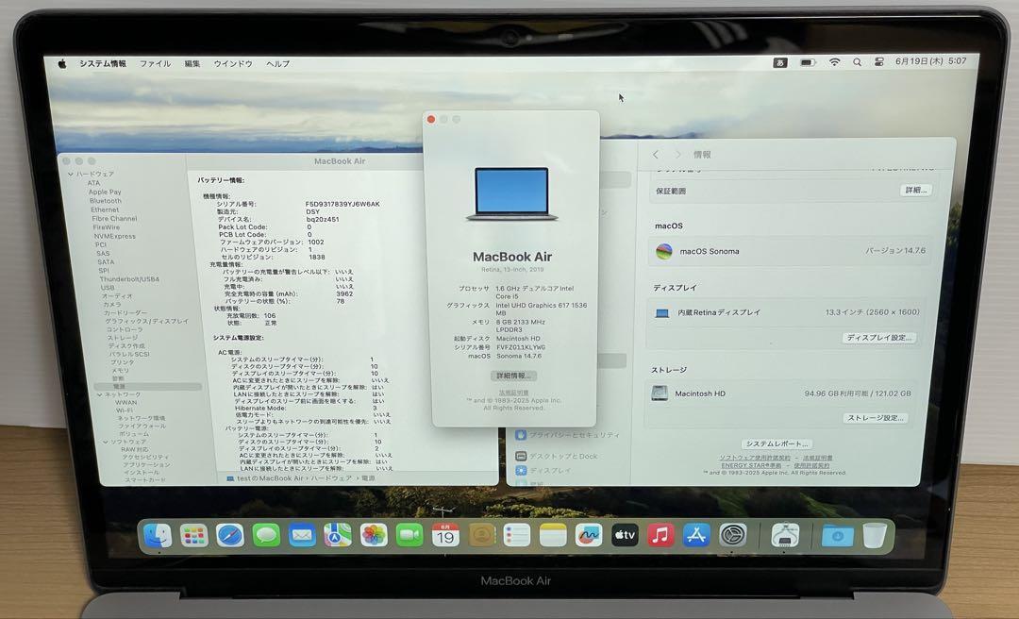1019x619 pixels.
Task: Select Bluetooth in the hardware tree
Action: click(106, 201)
